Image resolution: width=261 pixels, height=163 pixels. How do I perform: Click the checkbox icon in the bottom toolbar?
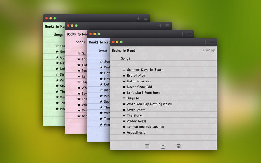(x=147, y=147)
